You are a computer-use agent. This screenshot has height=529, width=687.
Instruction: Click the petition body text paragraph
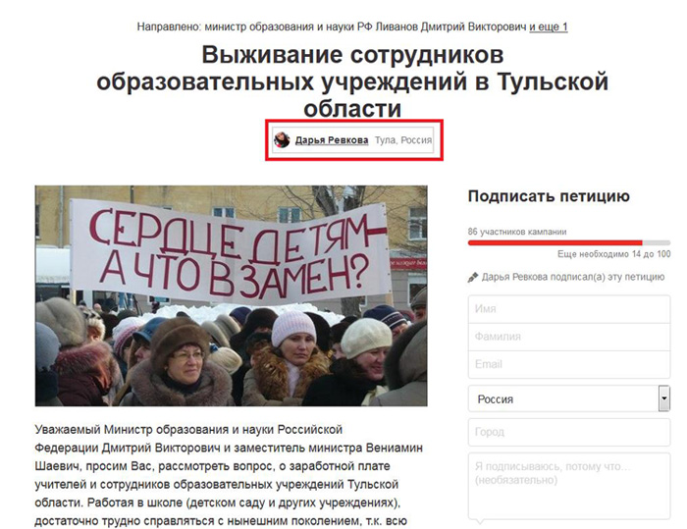(x=229, y=475)
